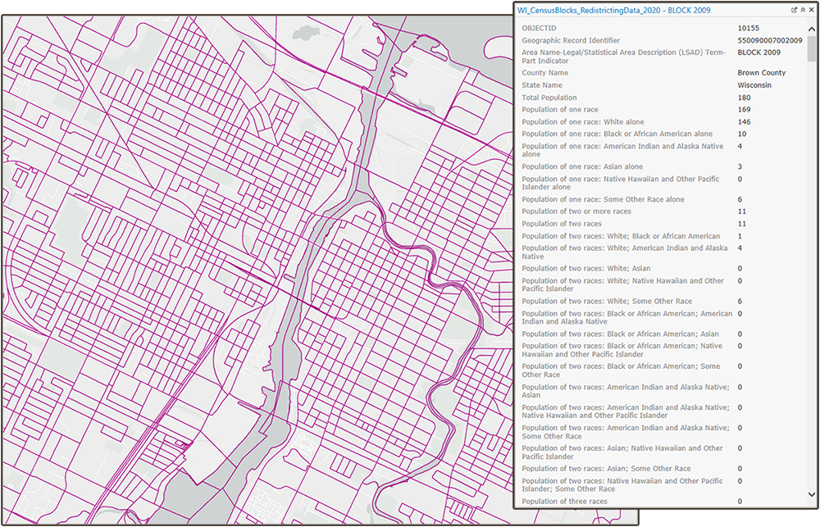This screenshot has width=820, height=527.
Task: Click the Wisconsin state name value
Action: coord(756,84)
